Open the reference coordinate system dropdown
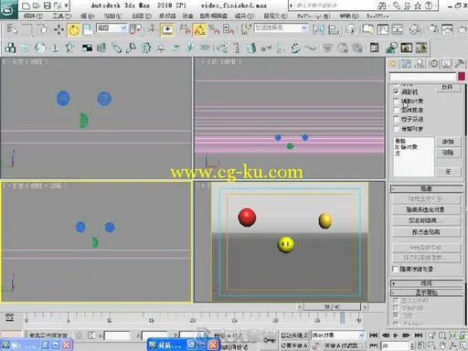This screenshot has height=351, width=468. click(x=112, y=28)
